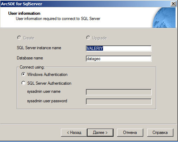Screen dimensions: 178x142
Task: Click the sysadmin user password field
Action: coord(119,102)
